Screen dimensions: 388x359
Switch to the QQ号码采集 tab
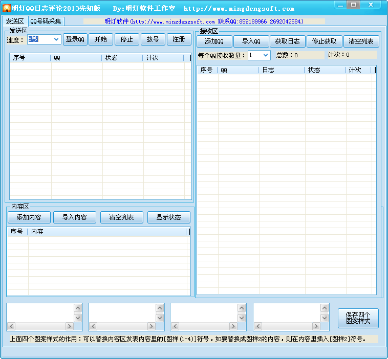click(x=46, y=21)
